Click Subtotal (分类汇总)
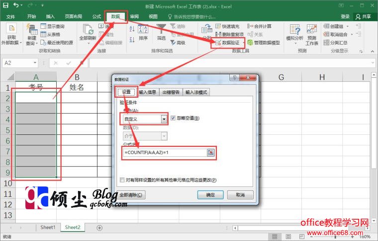 point(335,43)
